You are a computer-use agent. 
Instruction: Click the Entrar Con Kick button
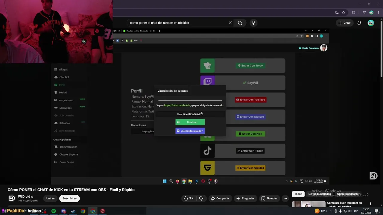(x=250, y=134)
